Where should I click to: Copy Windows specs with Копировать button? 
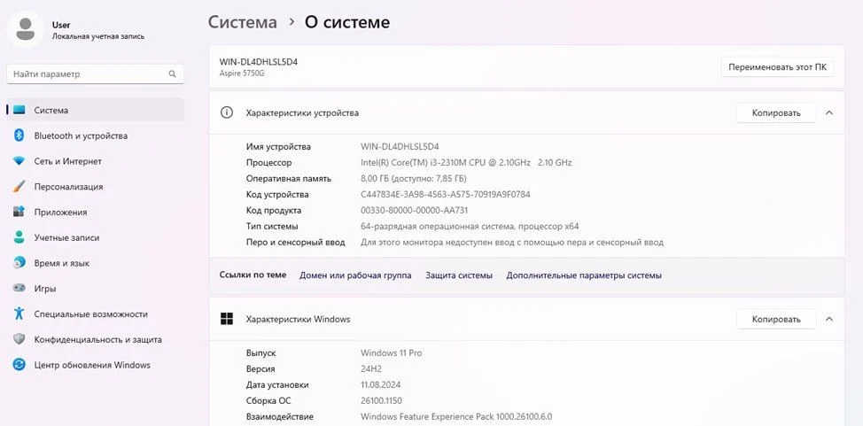pos(776,319)
